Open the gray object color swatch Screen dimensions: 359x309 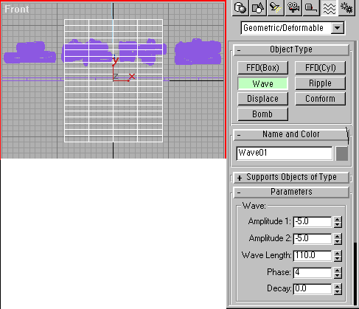[342, 153]
